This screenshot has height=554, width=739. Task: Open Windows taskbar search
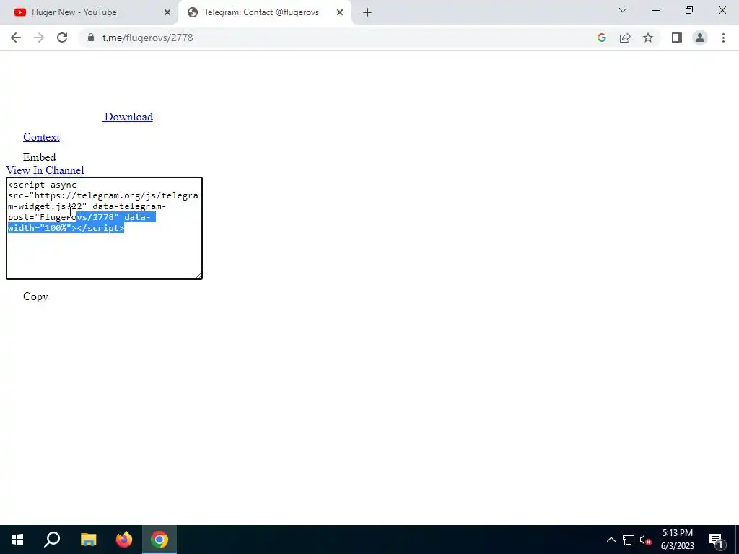click(52, 540)
